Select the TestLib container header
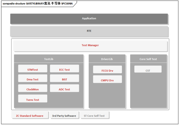Viewport: 179px width, 125px height. coord(49,59)
